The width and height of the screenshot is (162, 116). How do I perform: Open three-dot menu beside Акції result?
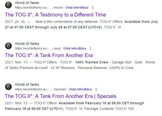pos(90,48)
